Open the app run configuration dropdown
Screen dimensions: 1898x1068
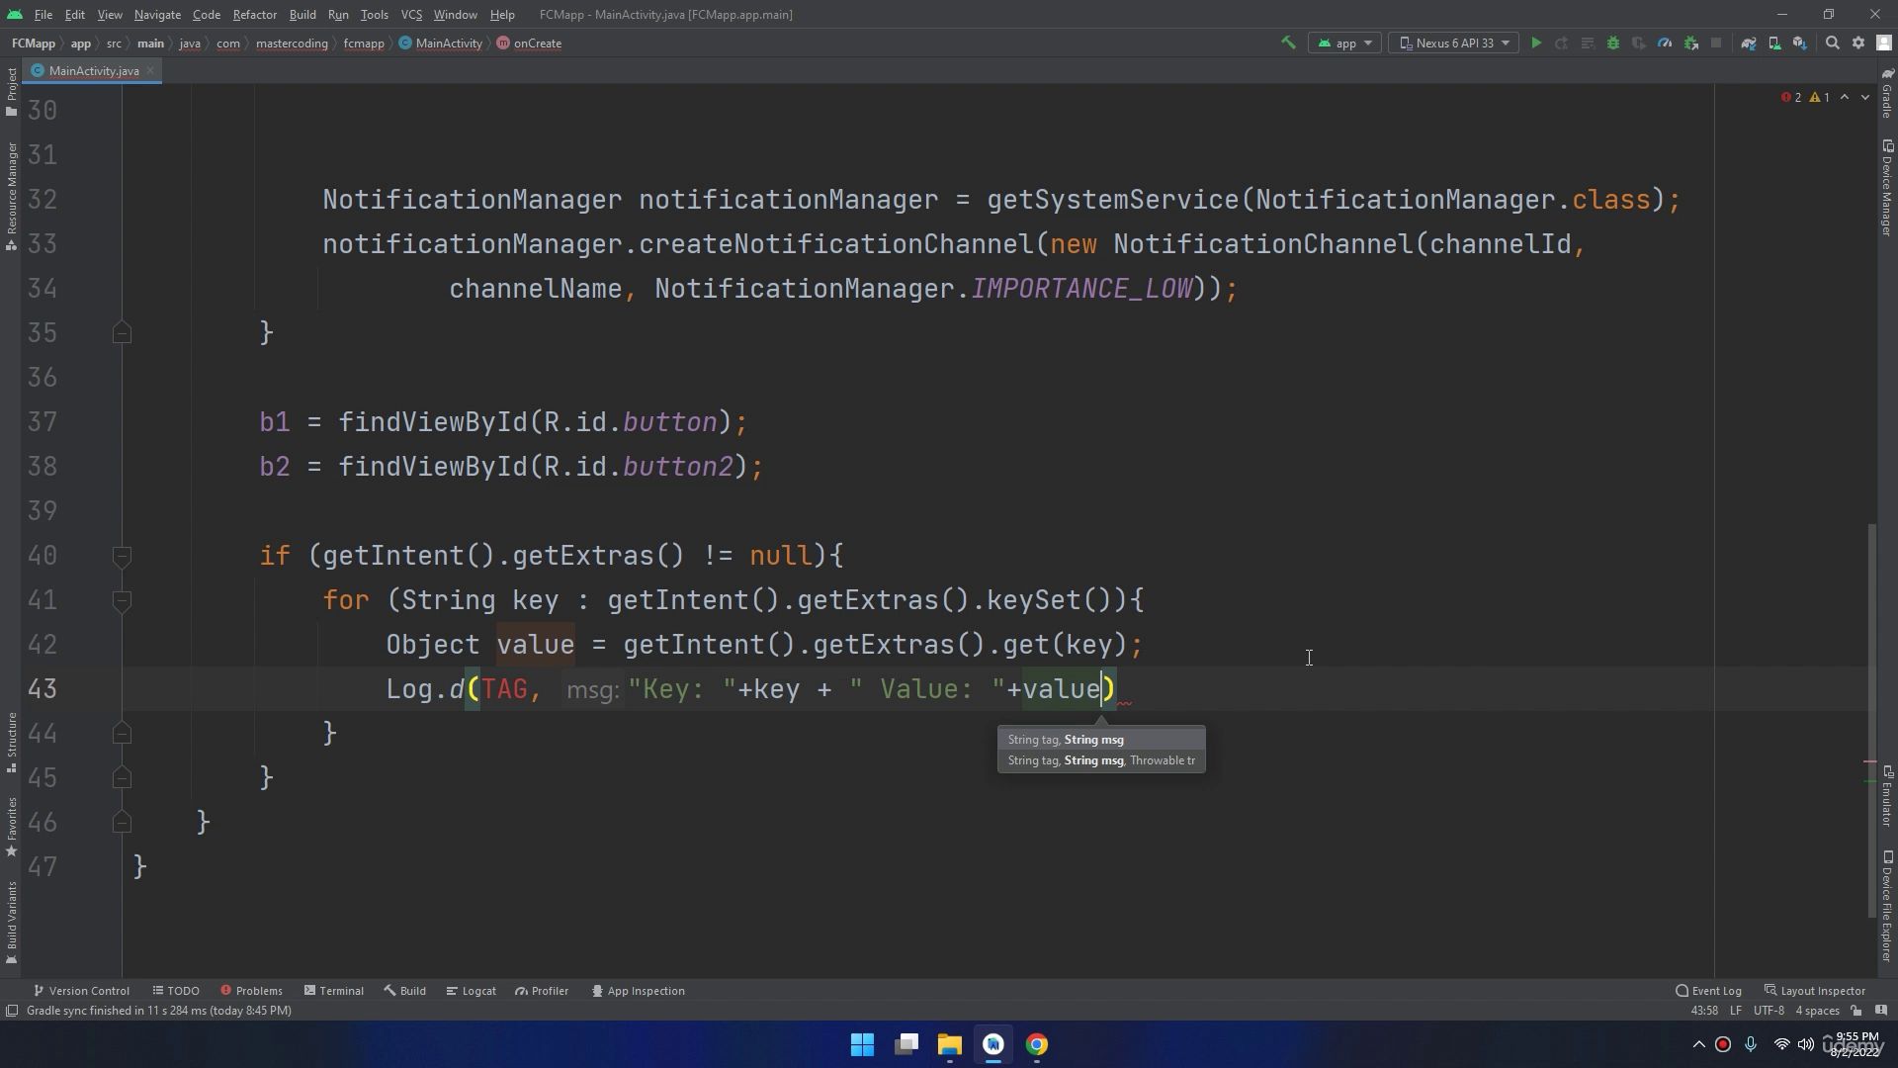[x=1344, y=44]
